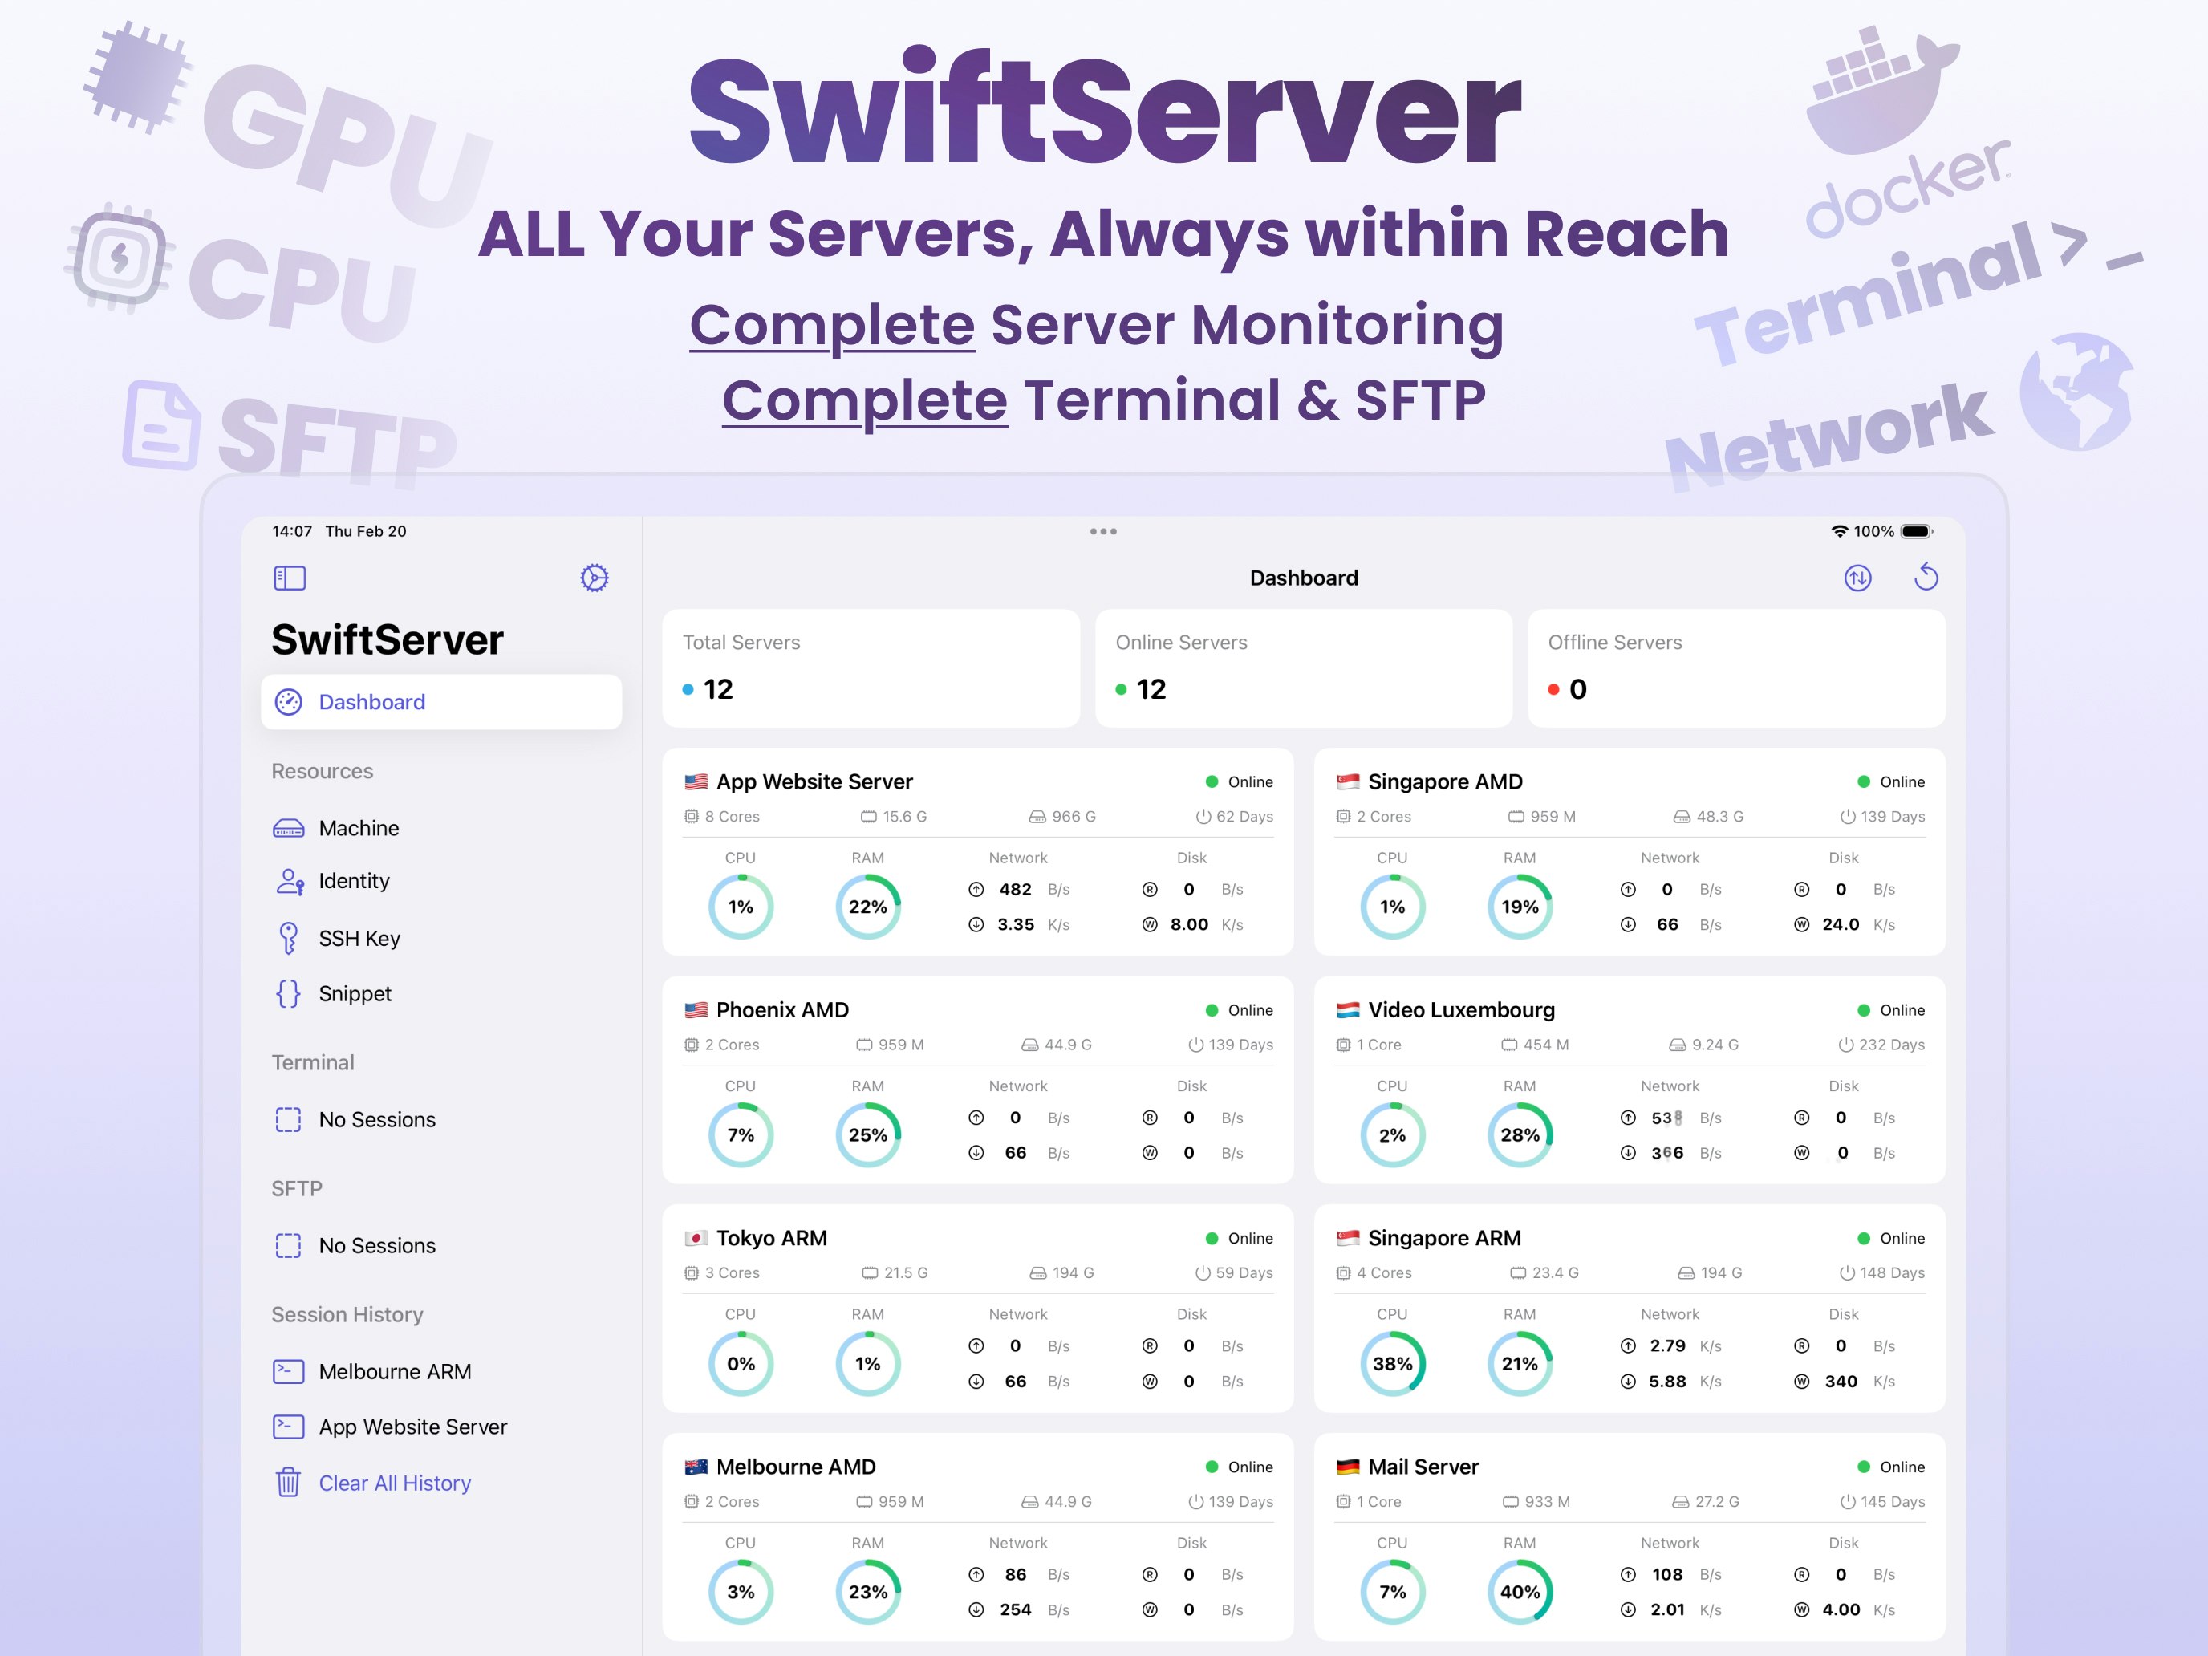The image size is (2208, 1656).
Task: Click '27.2 G' disk size on Mail Server
Action: pos(1707,1501)
